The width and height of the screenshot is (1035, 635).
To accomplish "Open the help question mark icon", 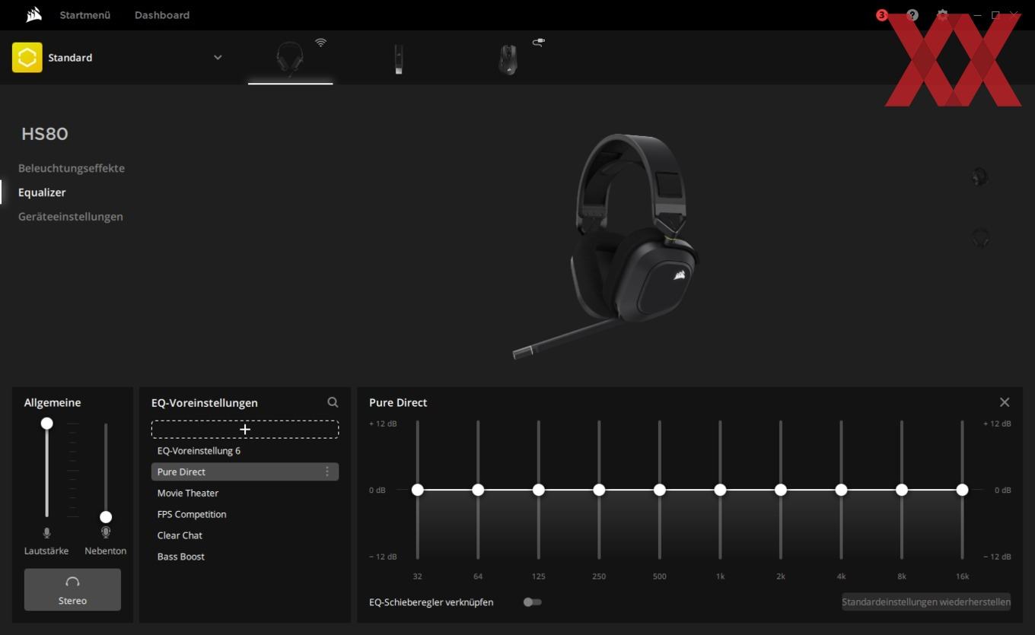I will [912, 15].
